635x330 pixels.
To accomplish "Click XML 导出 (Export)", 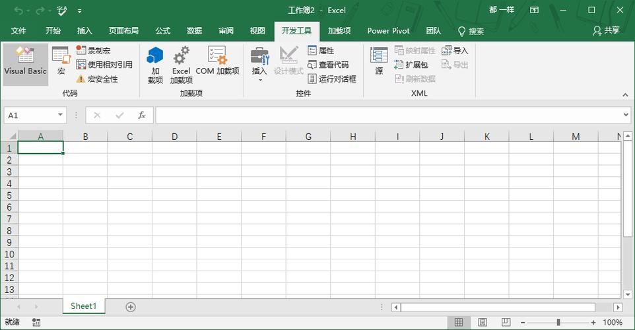I will pos(455,65).
